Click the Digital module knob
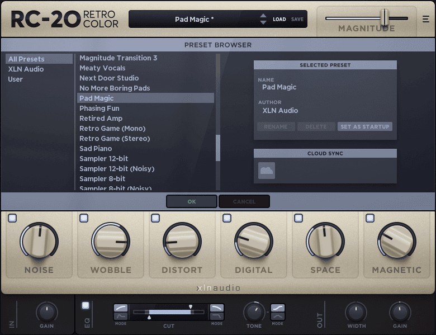 [x=254, y=241]
